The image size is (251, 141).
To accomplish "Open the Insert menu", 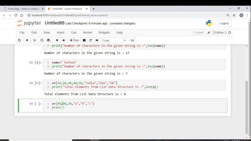I will 60,33.
